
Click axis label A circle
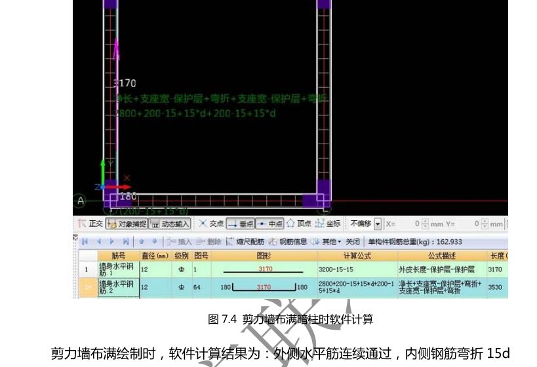pyautogui.click(x=81, y=201)
